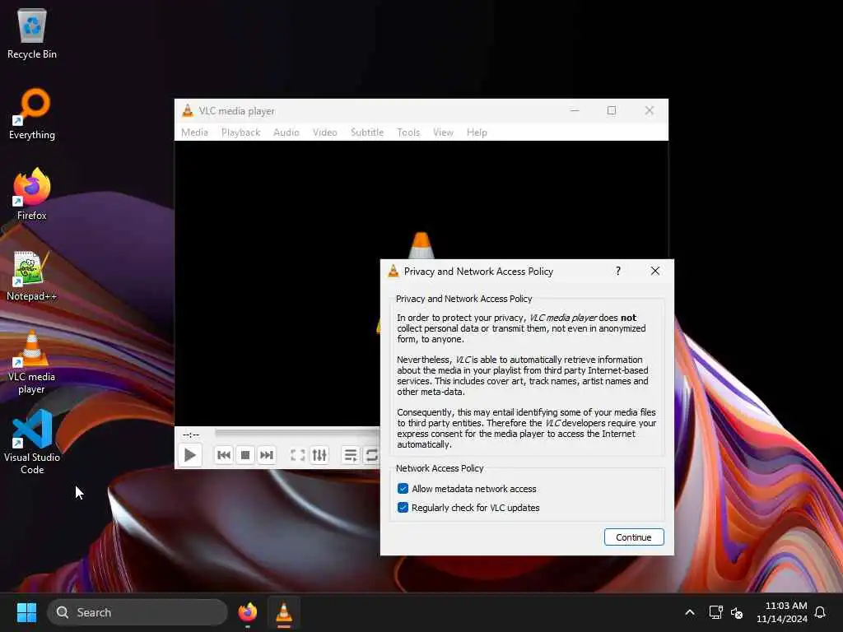Select the Firefox desktop shortcut

32,194
